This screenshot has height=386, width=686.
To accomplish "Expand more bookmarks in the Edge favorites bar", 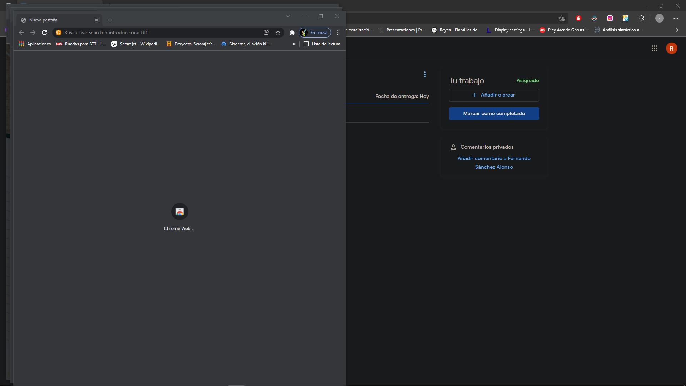I will (676, 30).
